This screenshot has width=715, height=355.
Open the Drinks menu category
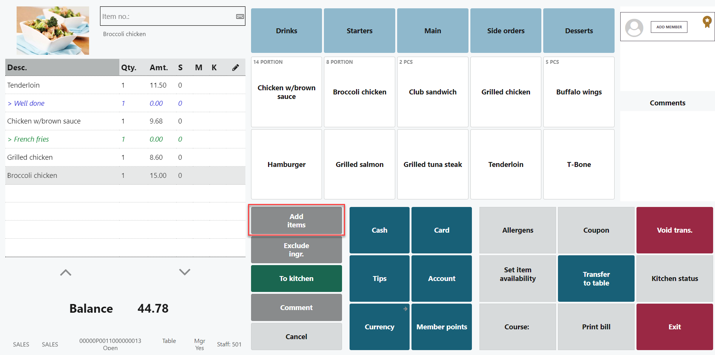click(286, 31)
